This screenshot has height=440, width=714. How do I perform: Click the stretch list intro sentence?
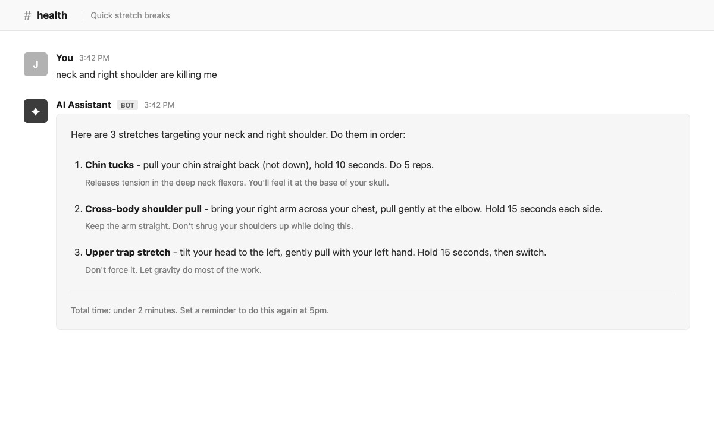[238, 134]
